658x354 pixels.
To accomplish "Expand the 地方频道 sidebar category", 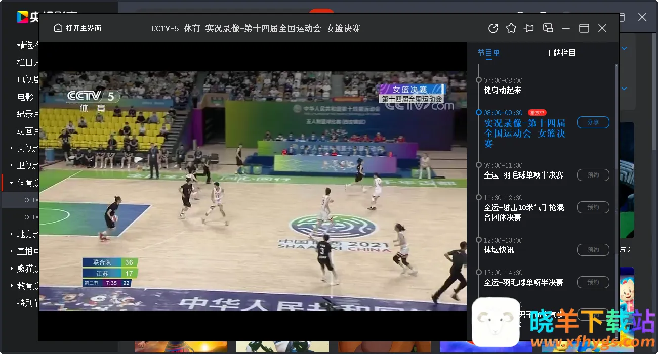I will (12, 234).
